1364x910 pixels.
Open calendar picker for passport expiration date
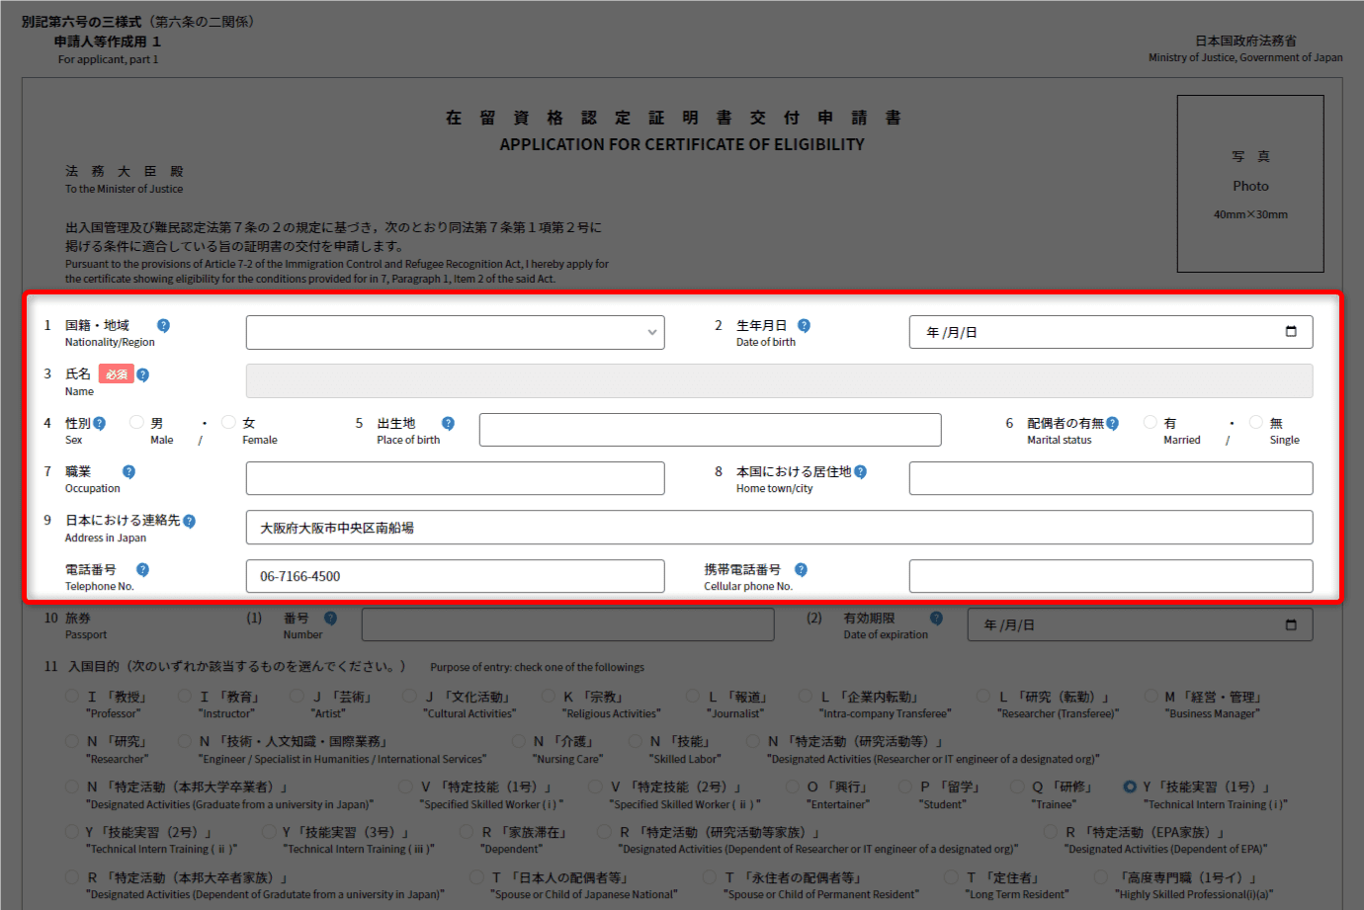[x=1290, y=624]
